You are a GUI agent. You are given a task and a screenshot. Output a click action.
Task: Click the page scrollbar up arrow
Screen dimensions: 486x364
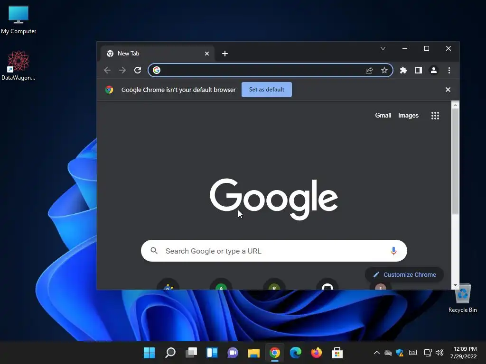click(455, 105)
